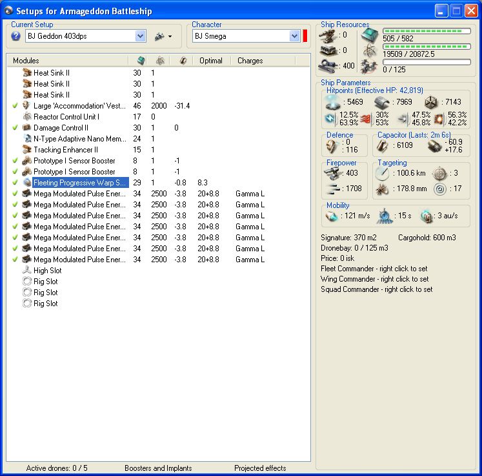Screen dimensions: 482x476
Task: Click the structure hitpoints icon
Action: pos(430,102)
